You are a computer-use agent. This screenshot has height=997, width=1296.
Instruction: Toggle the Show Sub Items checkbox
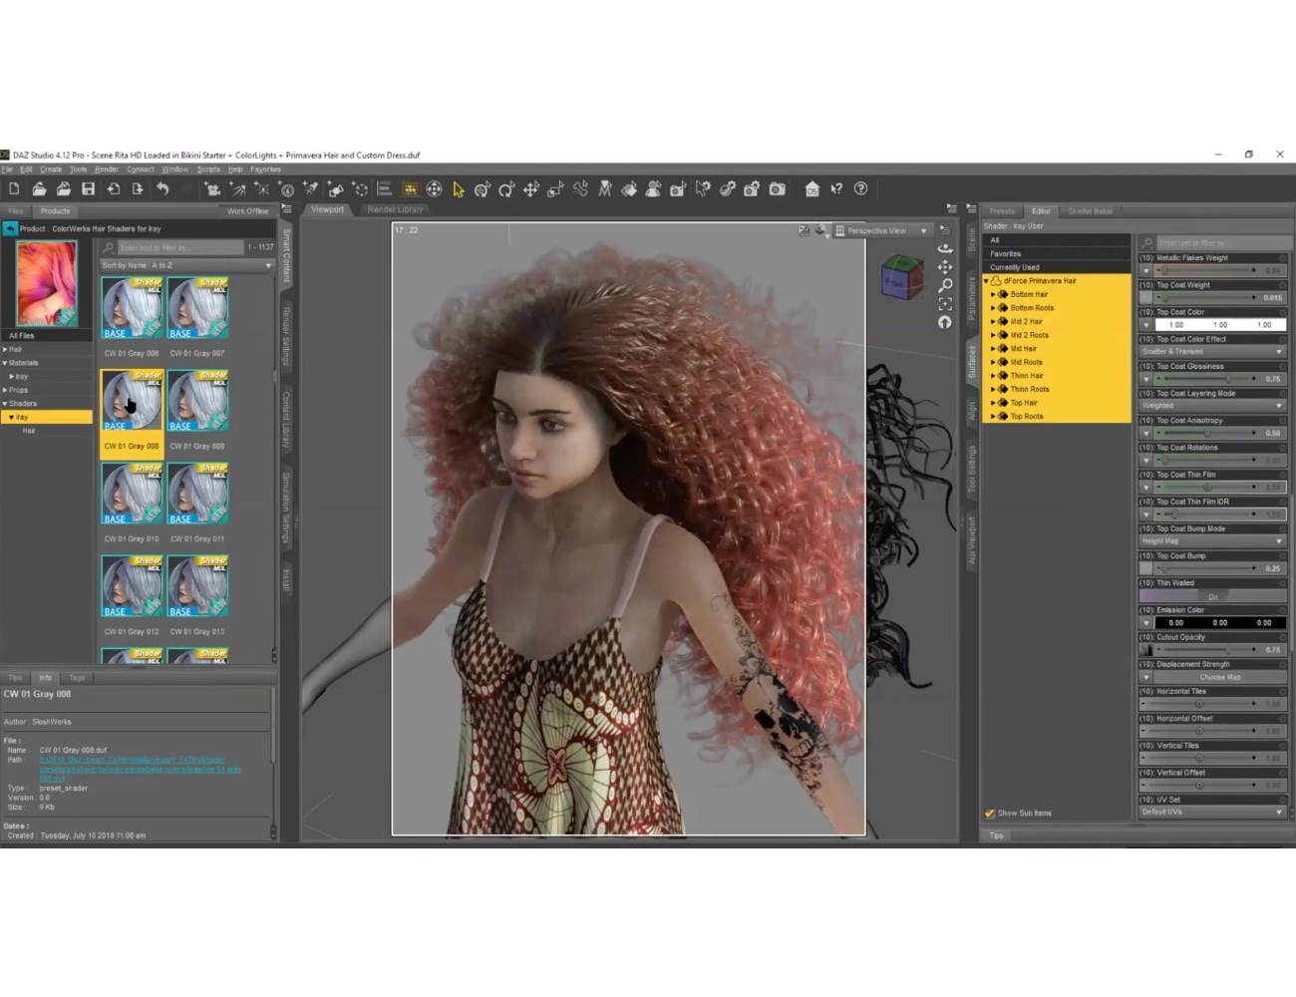990,814
